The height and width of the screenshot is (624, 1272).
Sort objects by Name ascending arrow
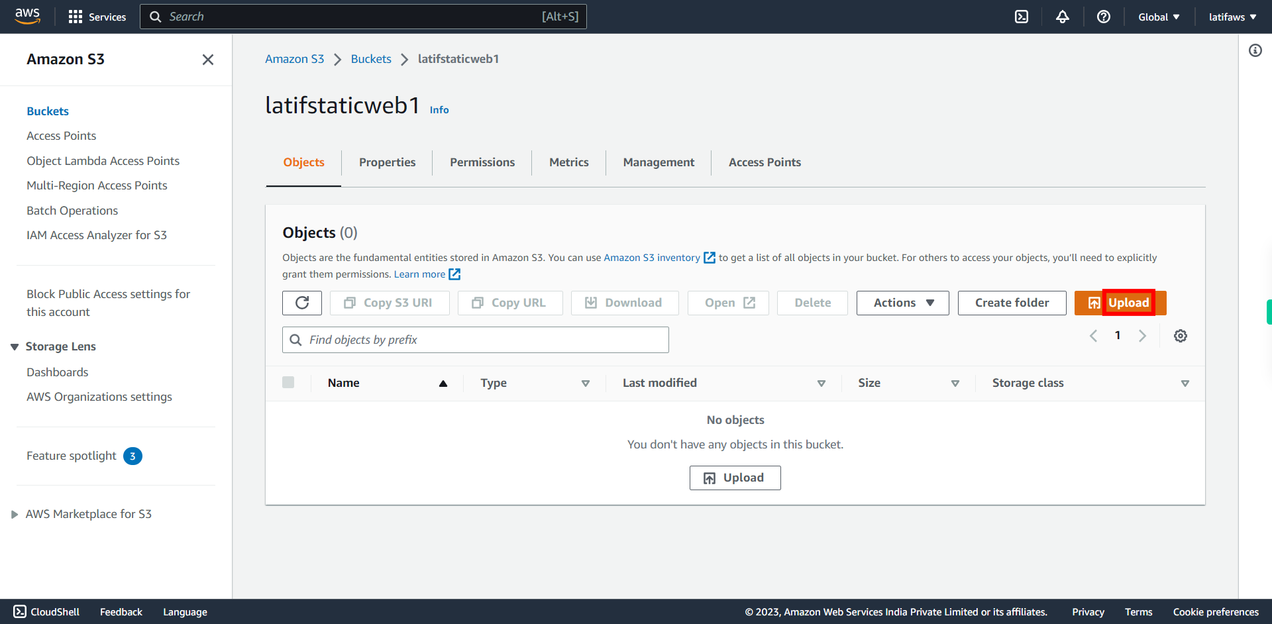tap(443, 384)
